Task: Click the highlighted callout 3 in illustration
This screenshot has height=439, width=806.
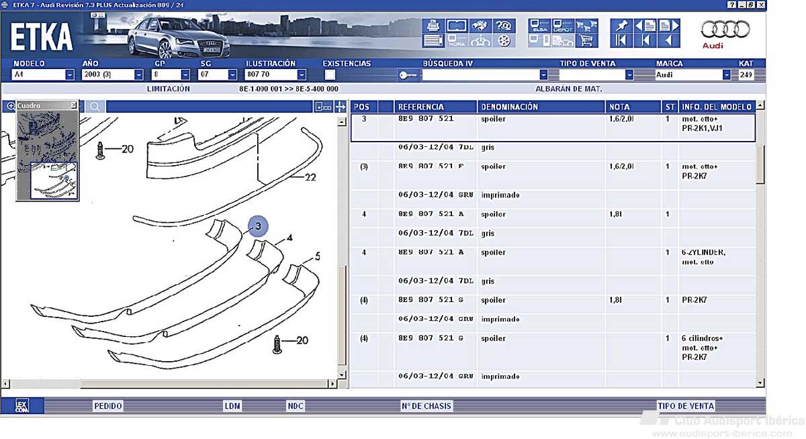Action: (x=258, y=227)
